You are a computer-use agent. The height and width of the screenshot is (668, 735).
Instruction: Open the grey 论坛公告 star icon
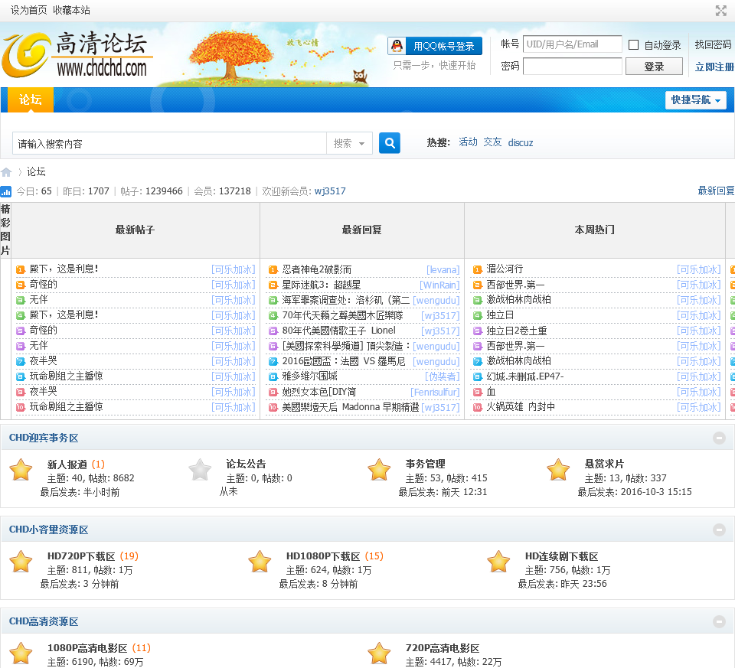(200, 470)
